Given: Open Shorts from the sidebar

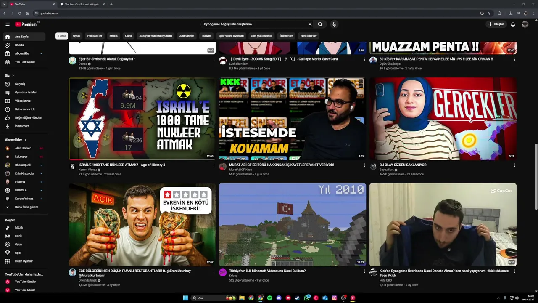Looking at the screenshot, I should coord(24,45).
